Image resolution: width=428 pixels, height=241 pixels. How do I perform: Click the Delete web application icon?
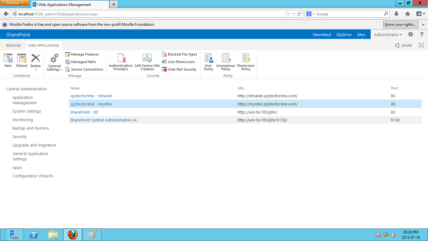[x=36, y=58]
